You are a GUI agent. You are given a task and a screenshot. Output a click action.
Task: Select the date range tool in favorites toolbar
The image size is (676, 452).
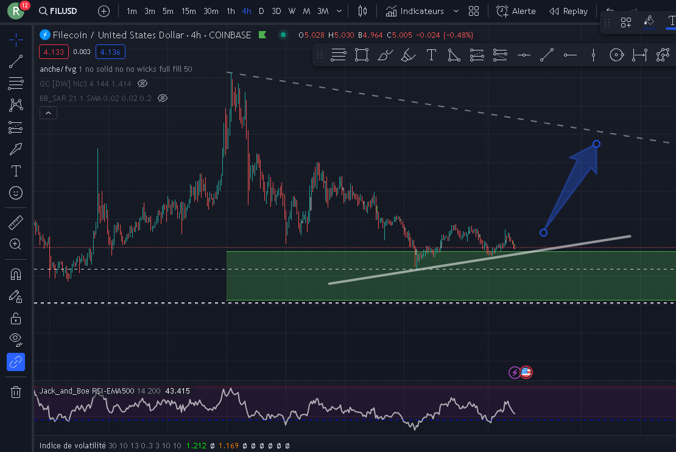(x=640, y=55)
